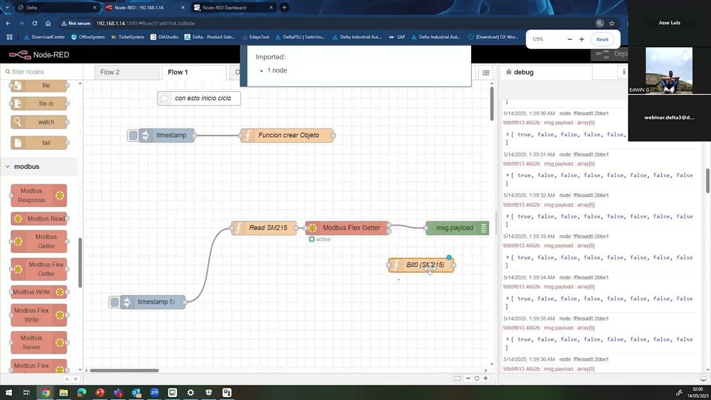Reset the browser zoom level
This screenshot has width=711, height=400.
tap(602, 39)
